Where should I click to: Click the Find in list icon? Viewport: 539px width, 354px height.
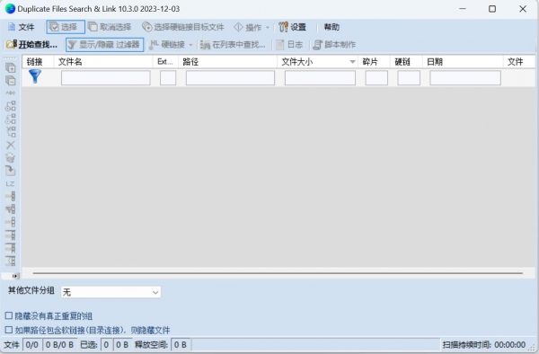point(205,44)
